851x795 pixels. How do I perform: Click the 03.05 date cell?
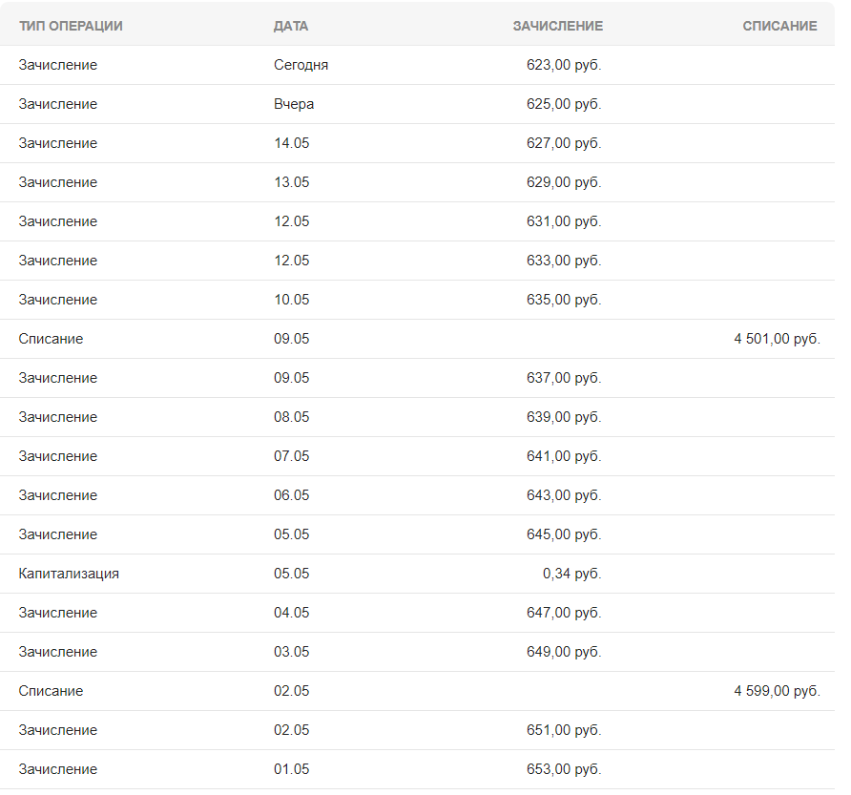pos(292,652)
